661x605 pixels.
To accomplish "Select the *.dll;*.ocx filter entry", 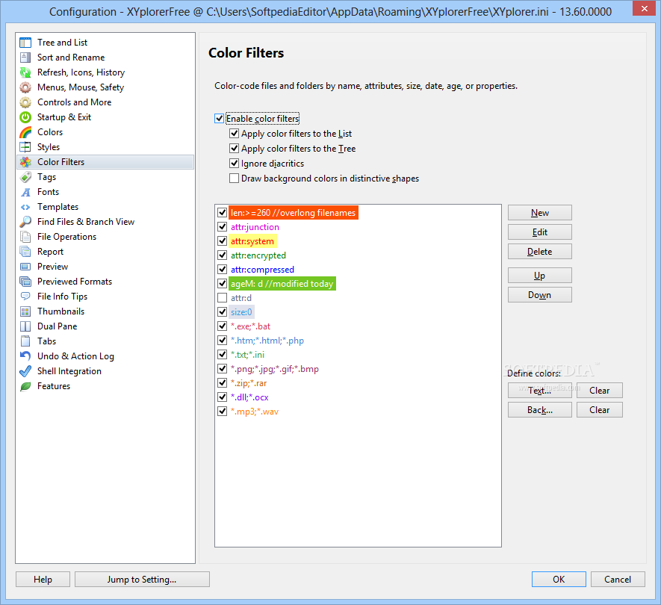I will [x=249, y=397].
